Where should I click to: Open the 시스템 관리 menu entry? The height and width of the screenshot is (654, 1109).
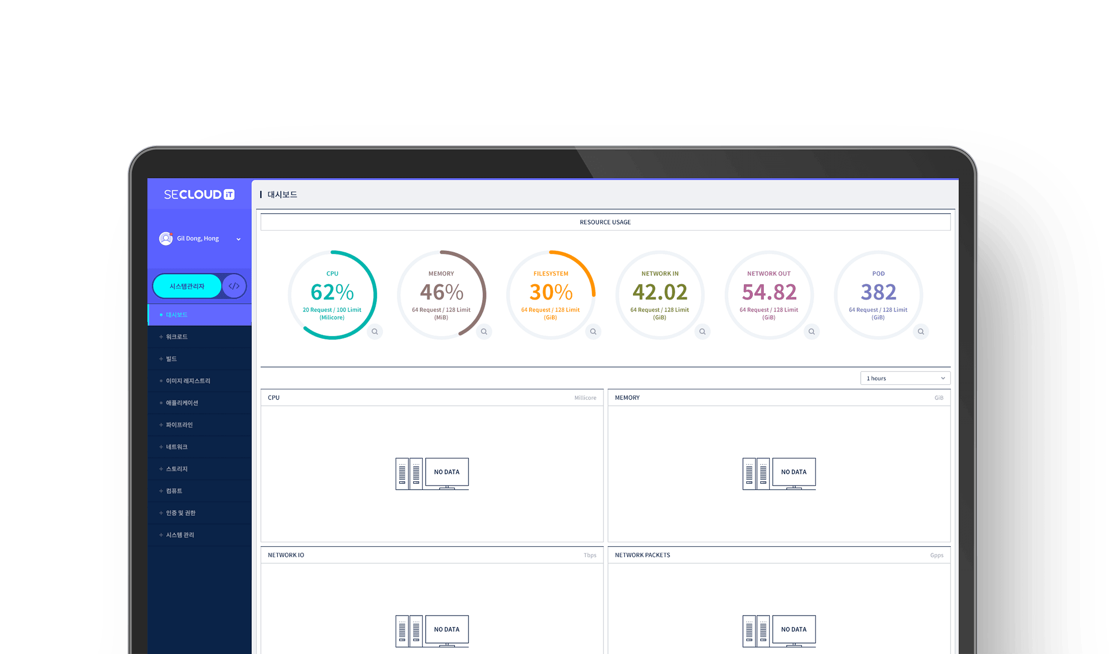pos(180,535)
